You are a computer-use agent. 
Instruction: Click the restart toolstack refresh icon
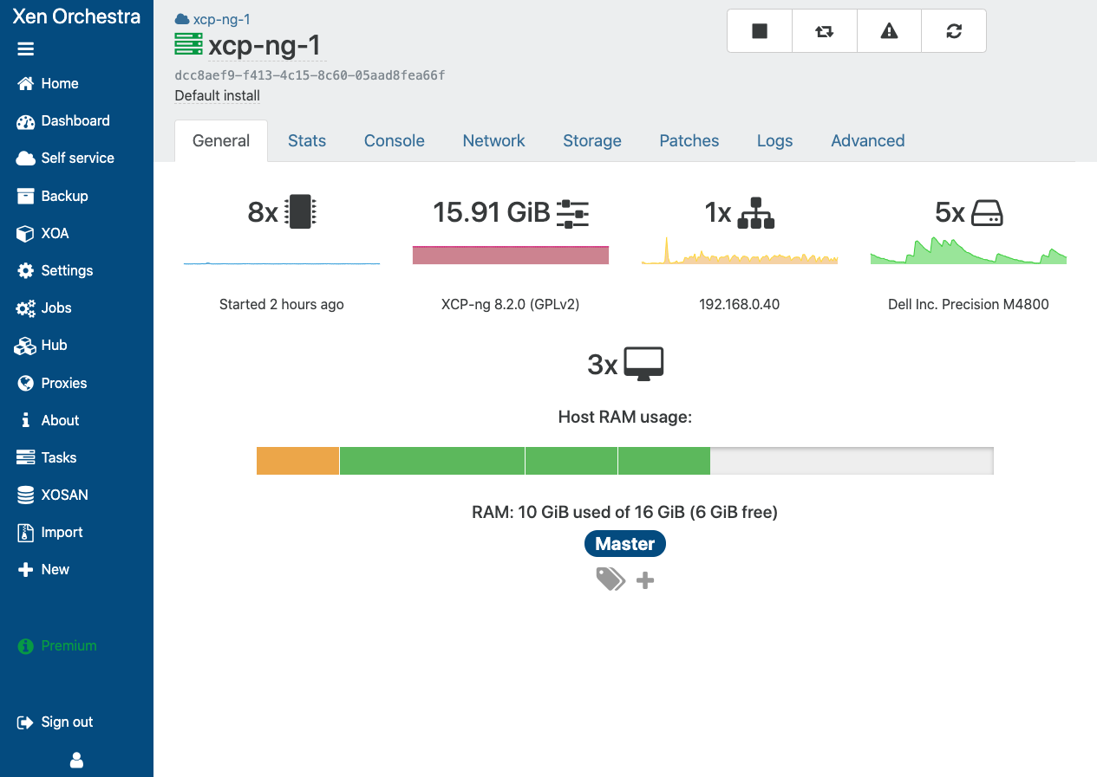[954, 31]
